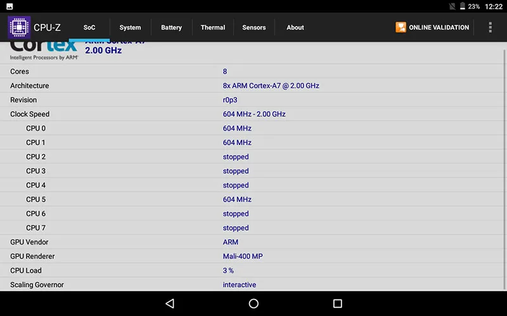507x316 pixels.
Task: Tap the CPU 1 value 604 MHz
Action: [x=237, y=143]
